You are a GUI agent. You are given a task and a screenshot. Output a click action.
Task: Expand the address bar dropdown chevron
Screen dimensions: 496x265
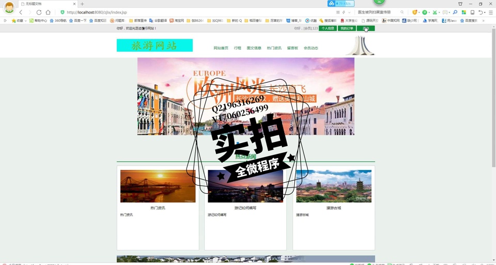tap(349, 12)
